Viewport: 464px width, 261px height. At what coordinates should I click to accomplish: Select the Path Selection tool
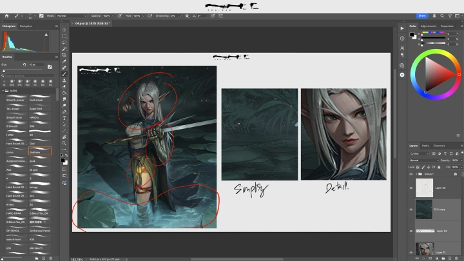(64, 124)
